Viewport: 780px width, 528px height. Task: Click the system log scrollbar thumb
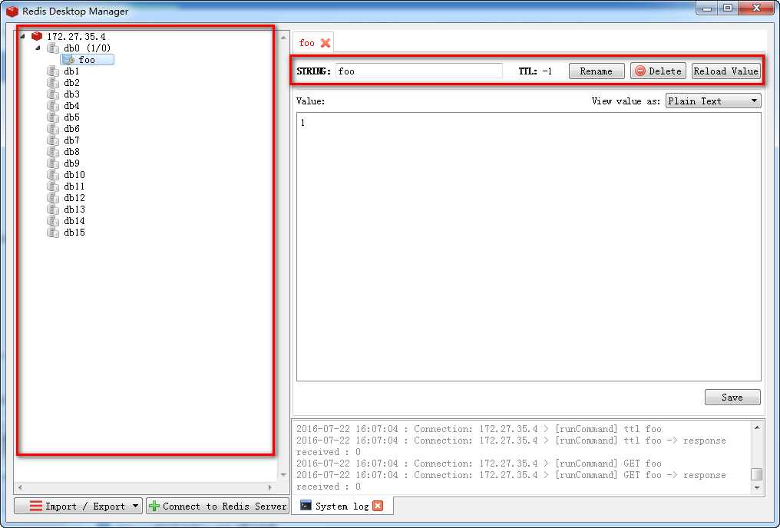757,474
